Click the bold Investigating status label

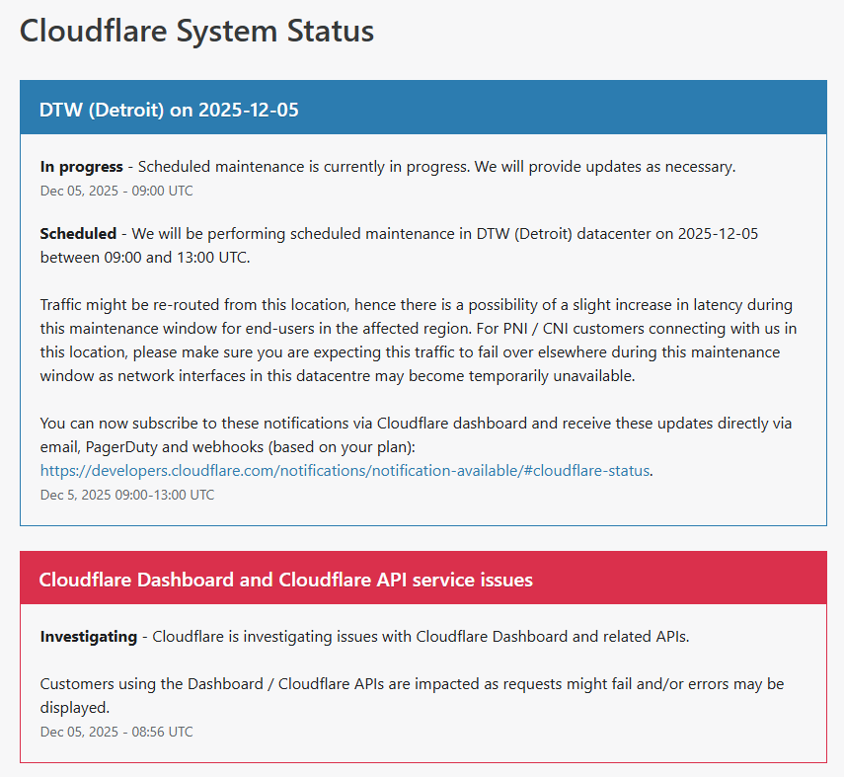[x=88, y=637]
